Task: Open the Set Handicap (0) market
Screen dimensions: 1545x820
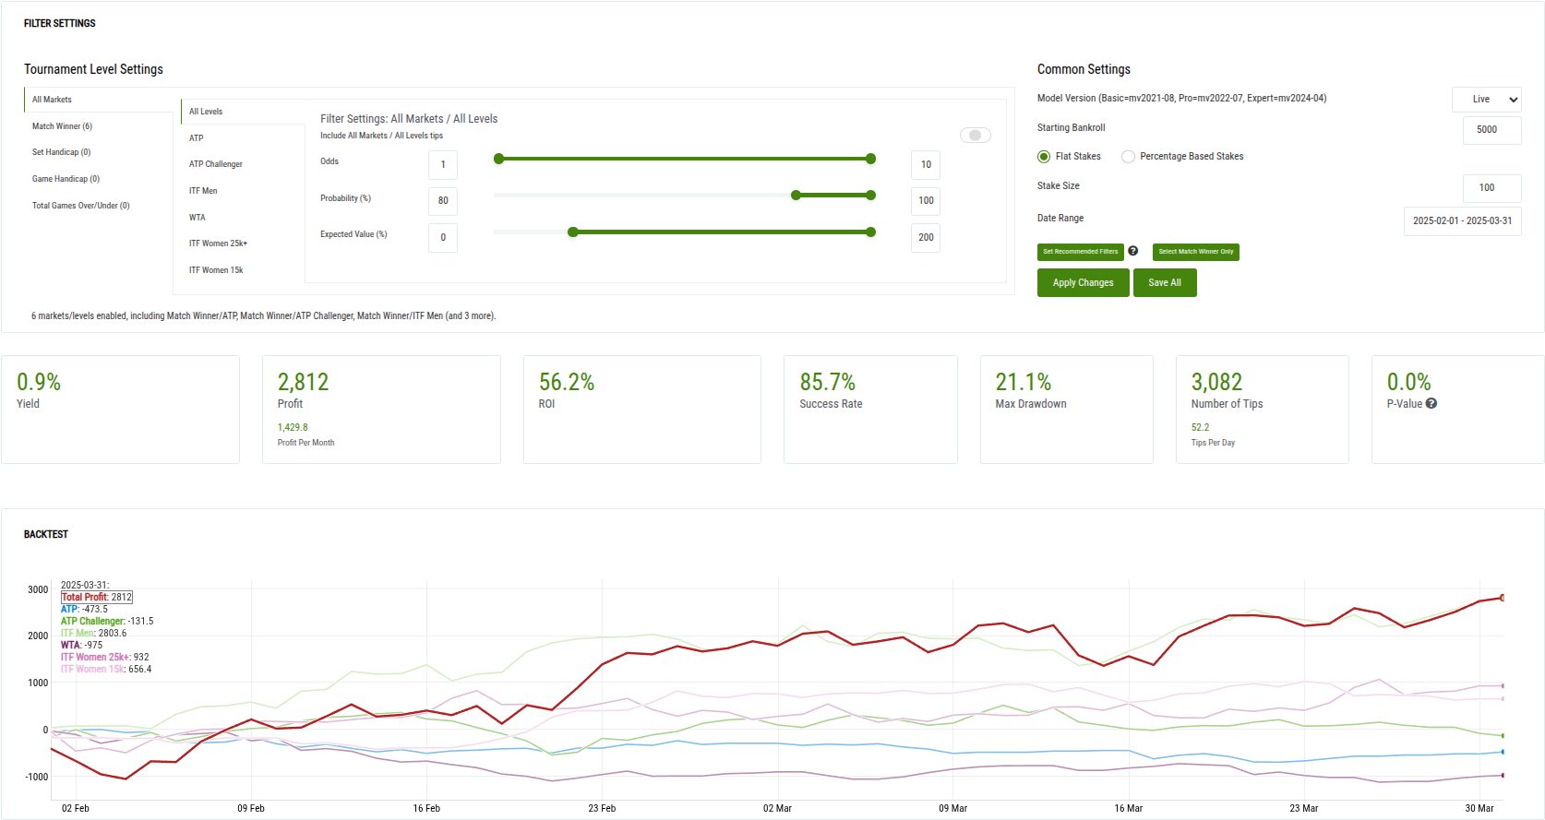Action: [62, 152]
